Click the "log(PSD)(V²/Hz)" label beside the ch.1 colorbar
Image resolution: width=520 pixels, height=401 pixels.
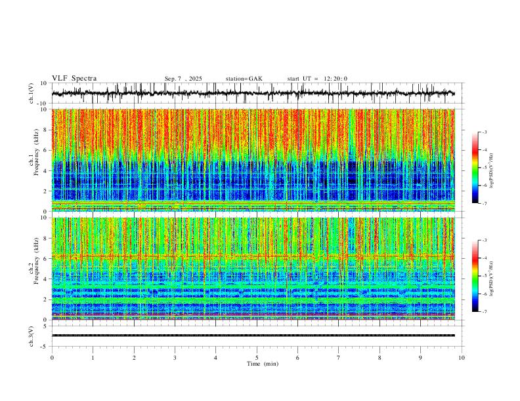(491, 171)
